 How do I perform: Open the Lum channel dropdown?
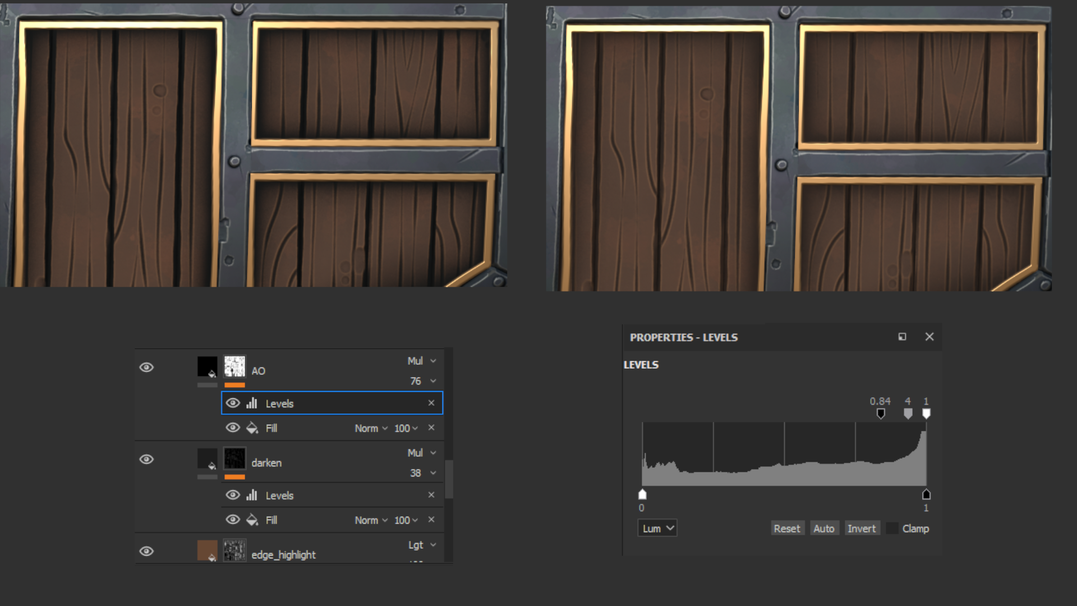(x=657, y=529)
